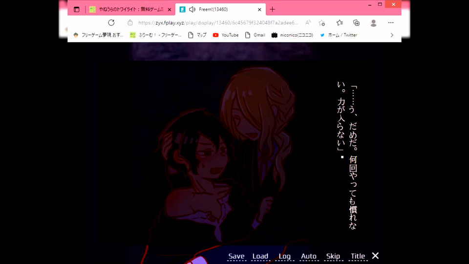469x264 pixels.
Task: Click Load in the game menu
Action: [x=260, y=256]
